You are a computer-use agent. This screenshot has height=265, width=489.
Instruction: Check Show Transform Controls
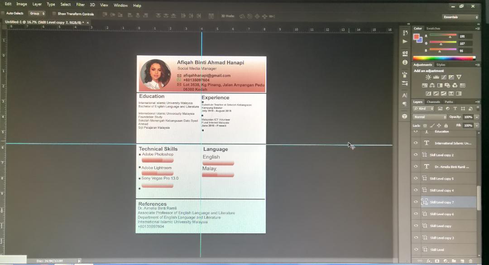point(54,14)
